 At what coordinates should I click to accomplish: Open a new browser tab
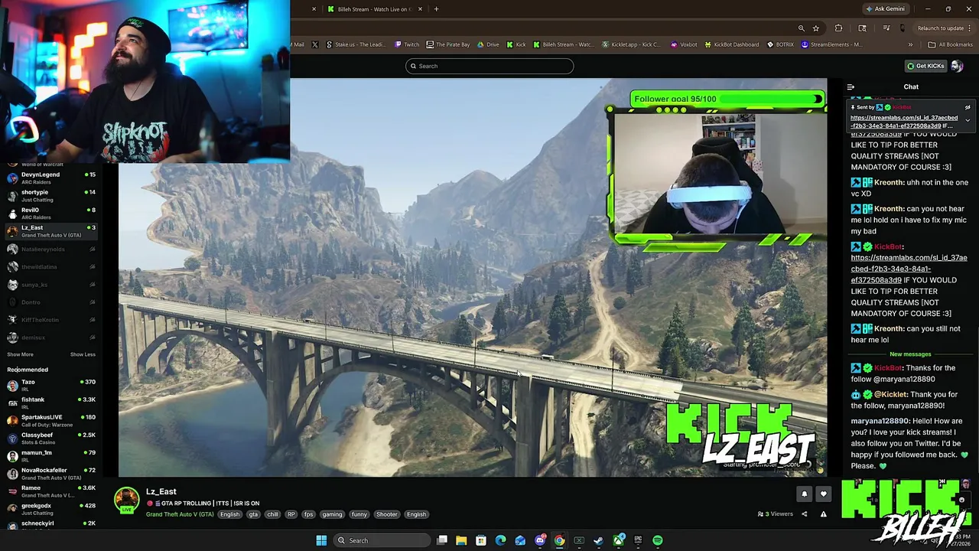point(436,9)
